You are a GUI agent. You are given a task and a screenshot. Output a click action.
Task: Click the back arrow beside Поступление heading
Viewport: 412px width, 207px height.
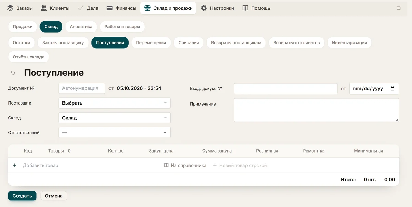click(13, 73)
